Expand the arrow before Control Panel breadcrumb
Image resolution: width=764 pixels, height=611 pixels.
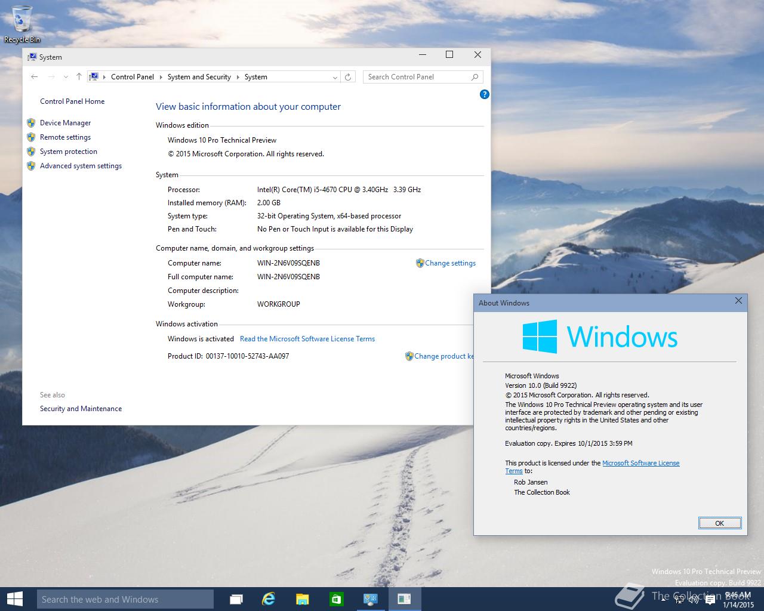[104, 77]
